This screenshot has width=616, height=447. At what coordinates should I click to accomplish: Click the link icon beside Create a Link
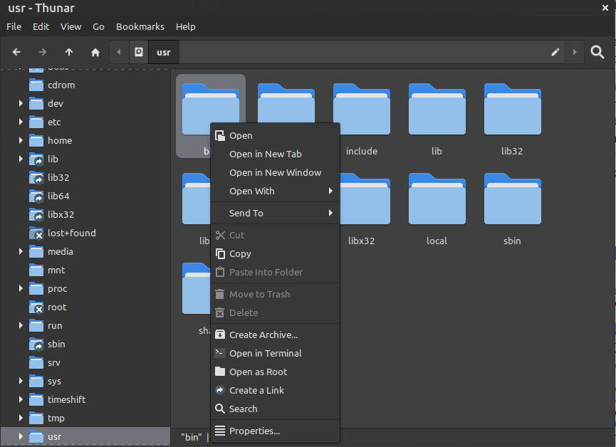pyautogui.click(x=220, y=390)
